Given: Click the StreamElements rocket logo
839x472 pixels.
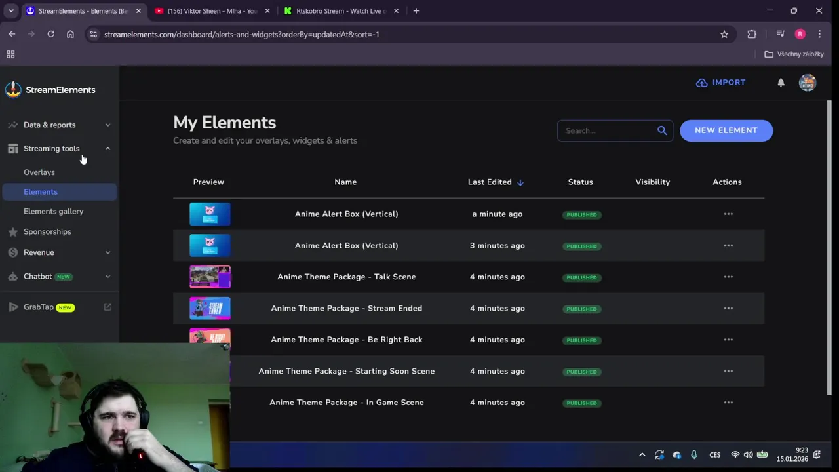Looking at the screenshot, I should click(13, 90).
